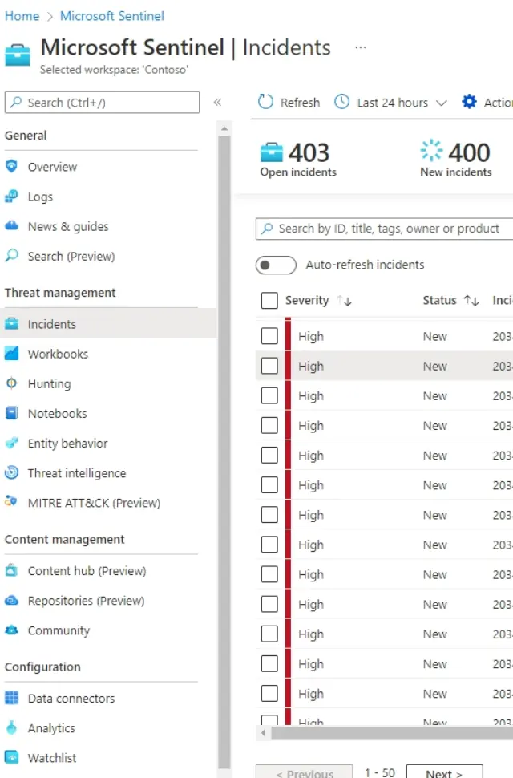Sort by Status column arrows
Viewport: 513px width, 778px height.
coord(471,301)
